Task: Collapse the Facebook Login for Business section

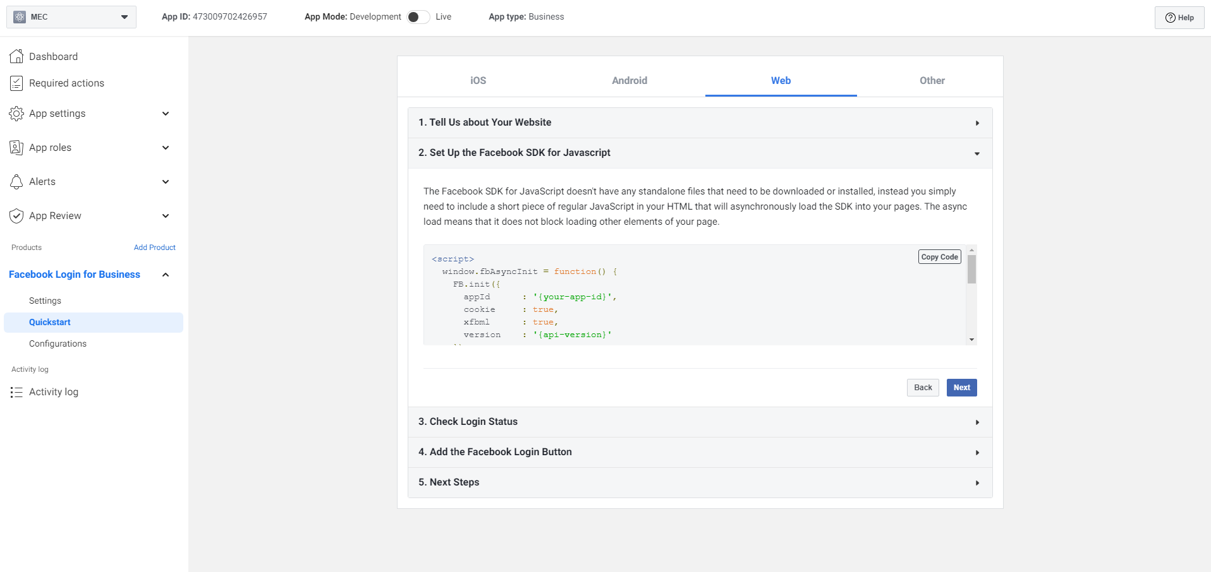Action: coord(166,275)
